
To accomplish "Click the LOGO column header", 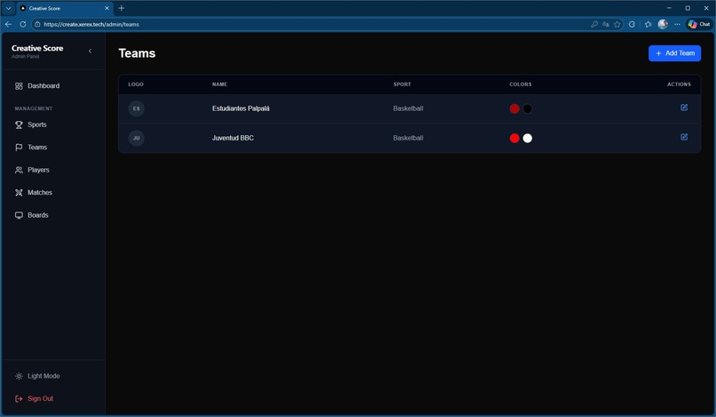I will (x=136, y=84).
